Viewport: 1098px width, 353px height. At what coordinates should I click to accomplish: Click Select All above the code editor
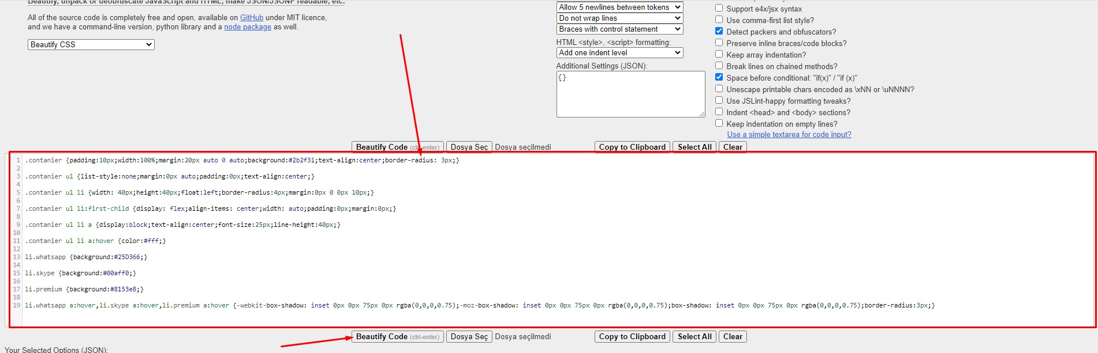tap(694, 147)
